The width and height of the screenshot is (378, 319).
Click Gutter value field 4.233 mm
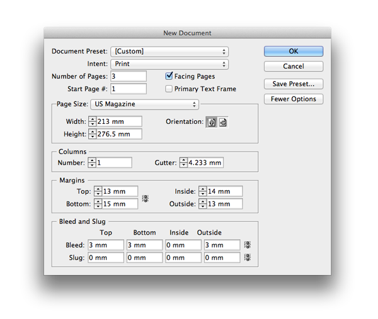click(205, 162)
